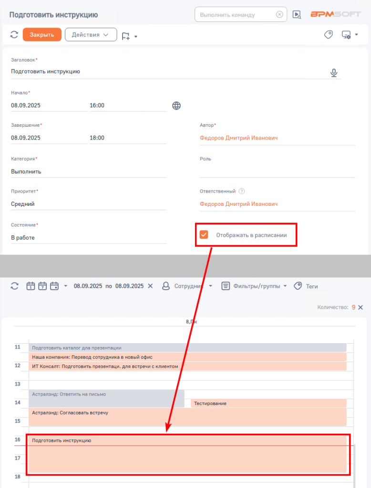
Task: Select the week view calendar icon
Action: point(42,286)
